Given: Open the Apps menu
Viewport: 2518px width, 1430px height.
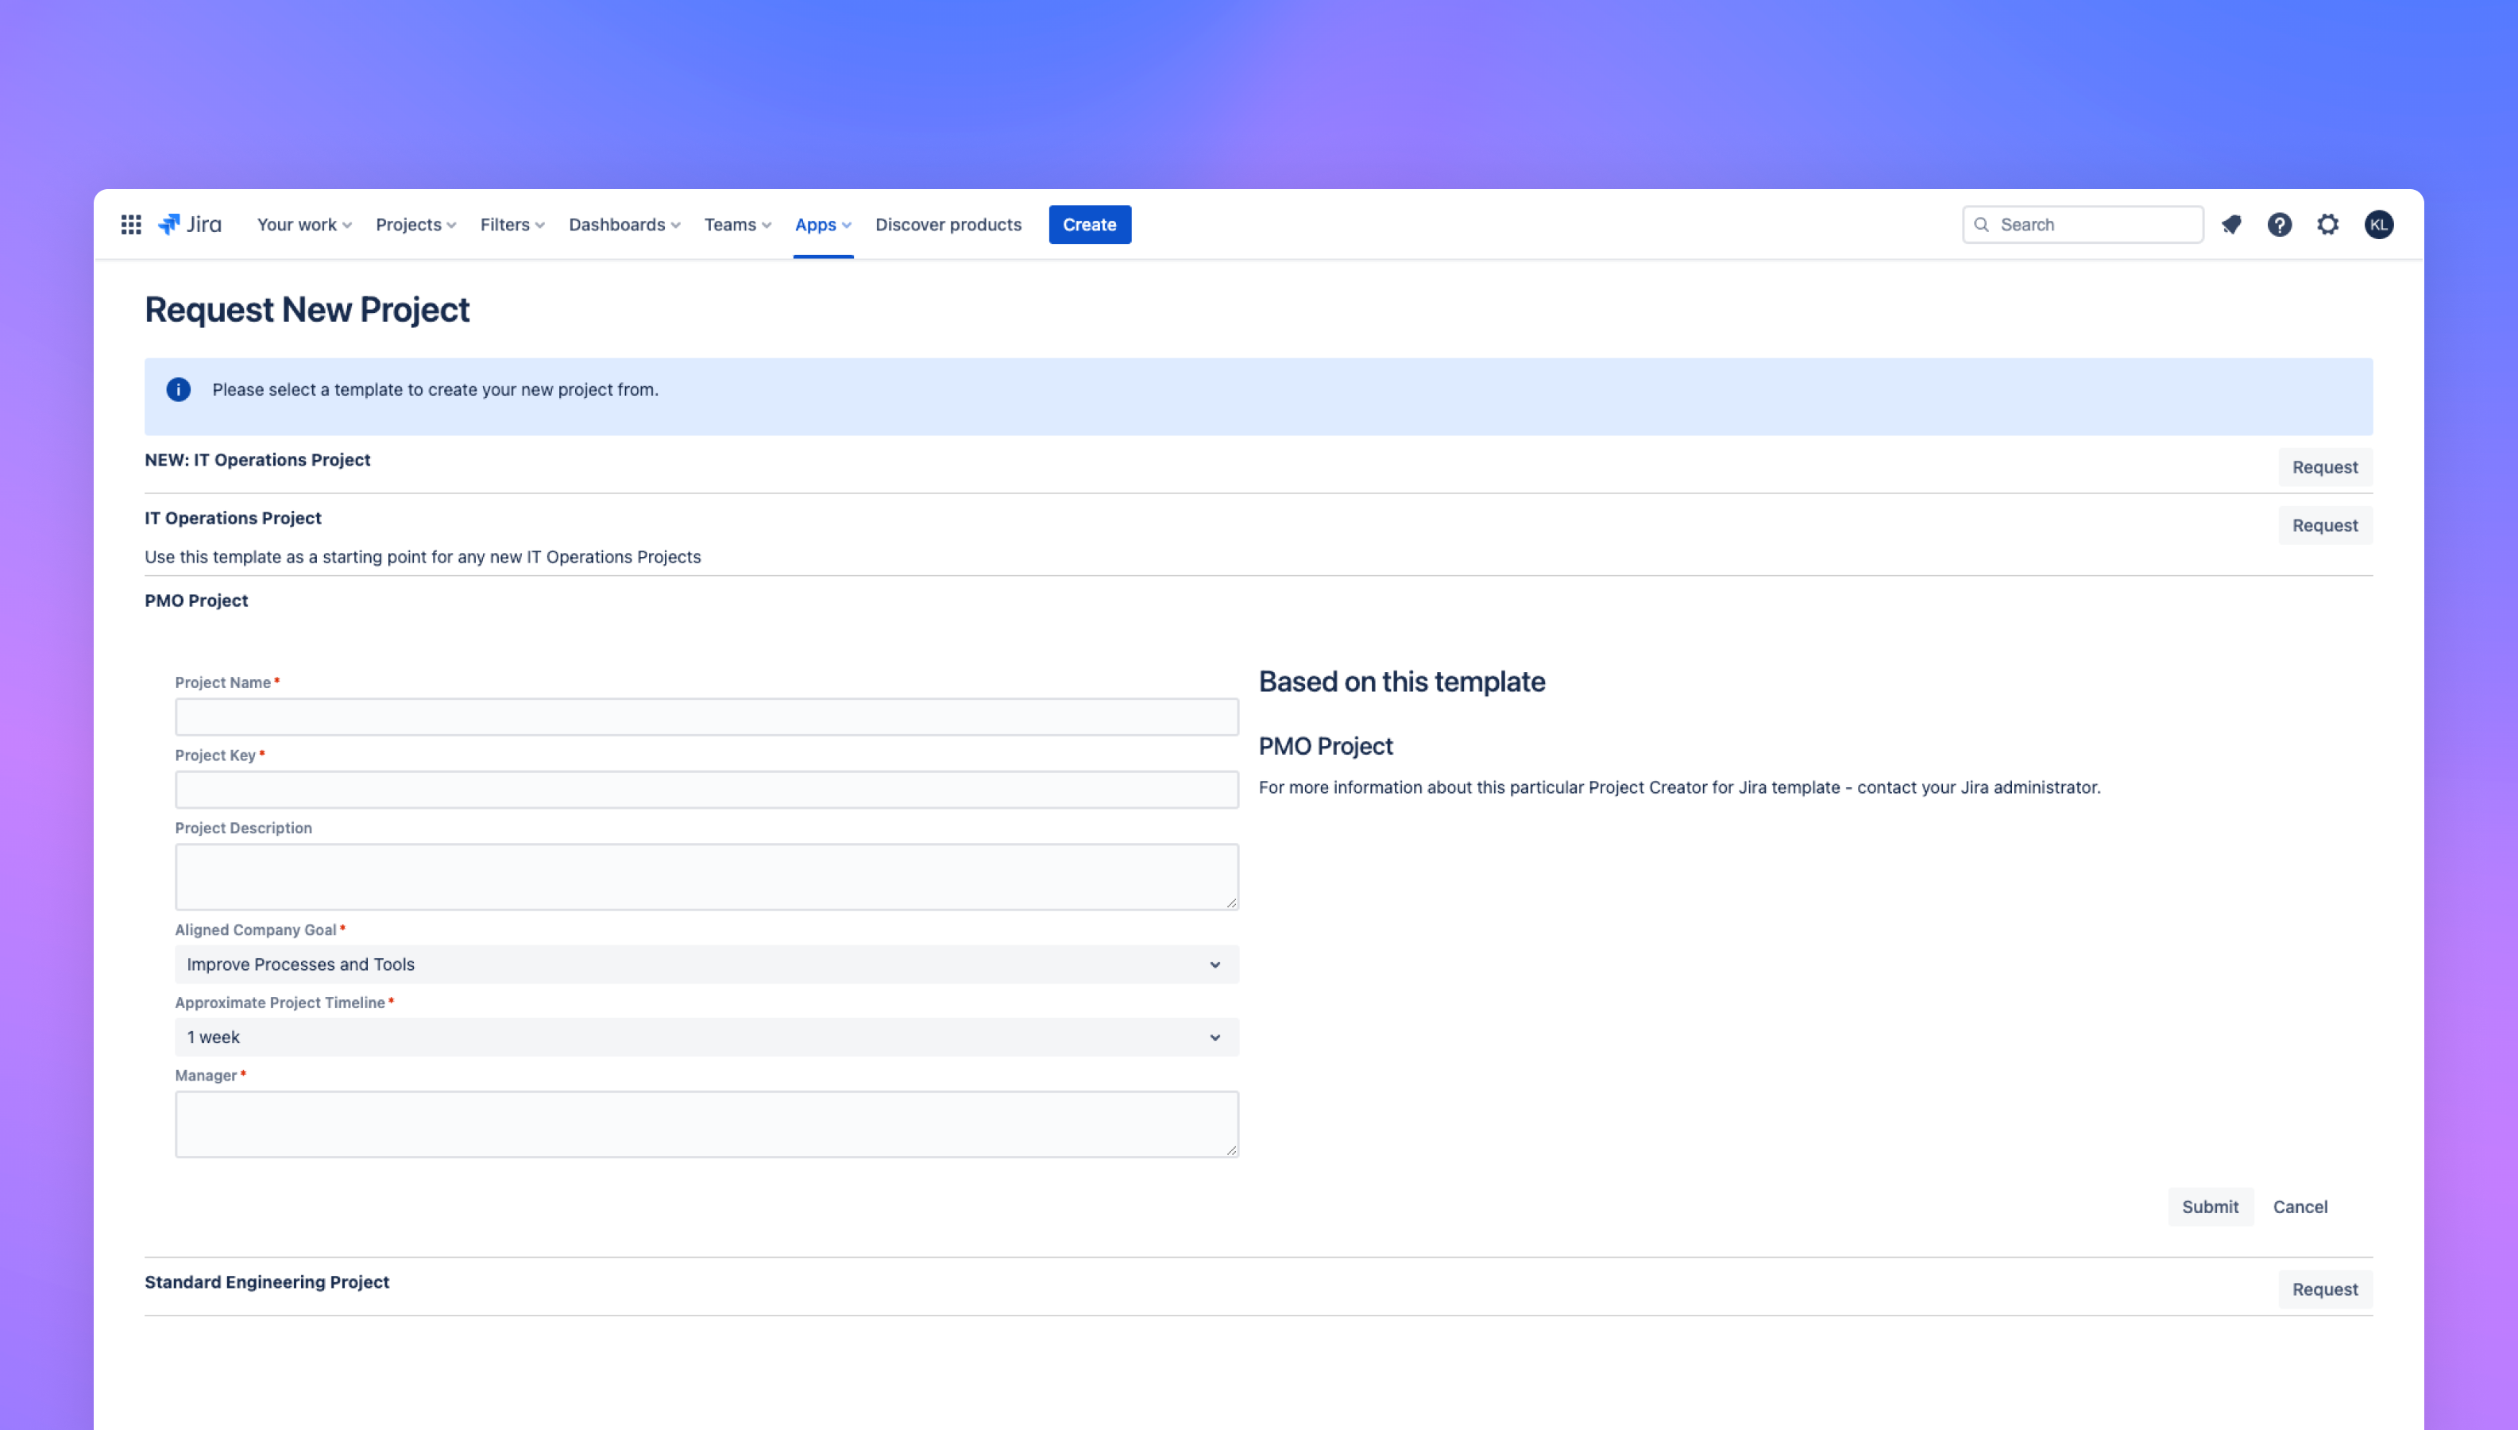Looking at the screenshot, I should (823, 225).
